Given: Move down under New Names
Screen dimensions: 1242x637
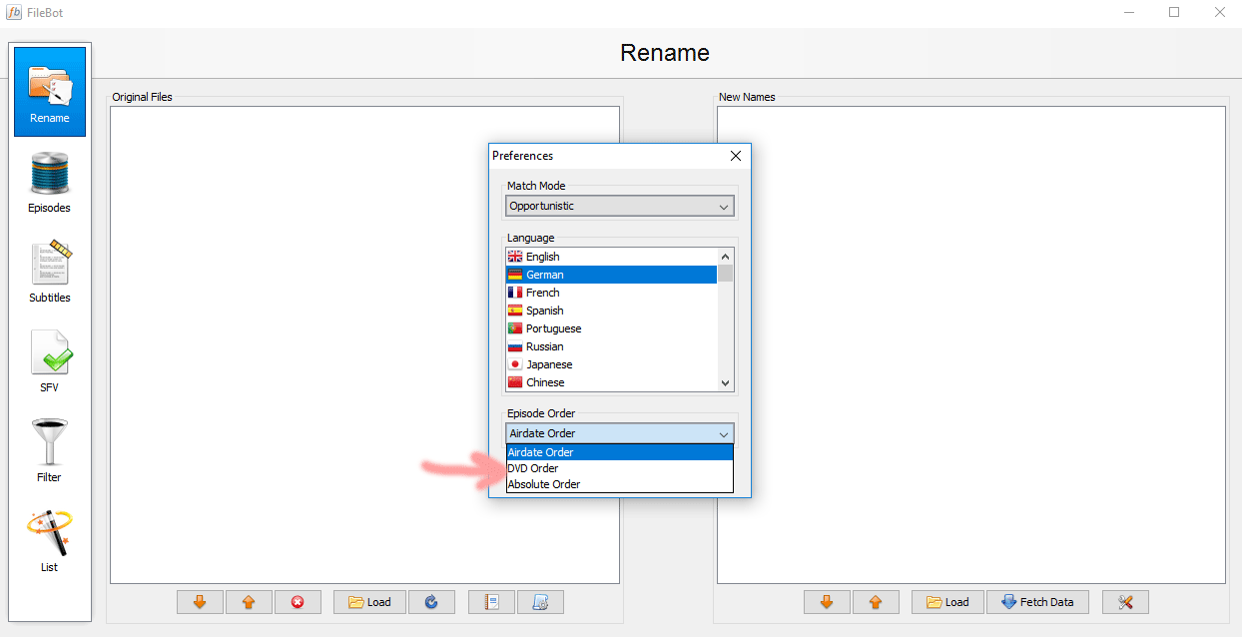Looking at the screenshot, I should point(827,602).
